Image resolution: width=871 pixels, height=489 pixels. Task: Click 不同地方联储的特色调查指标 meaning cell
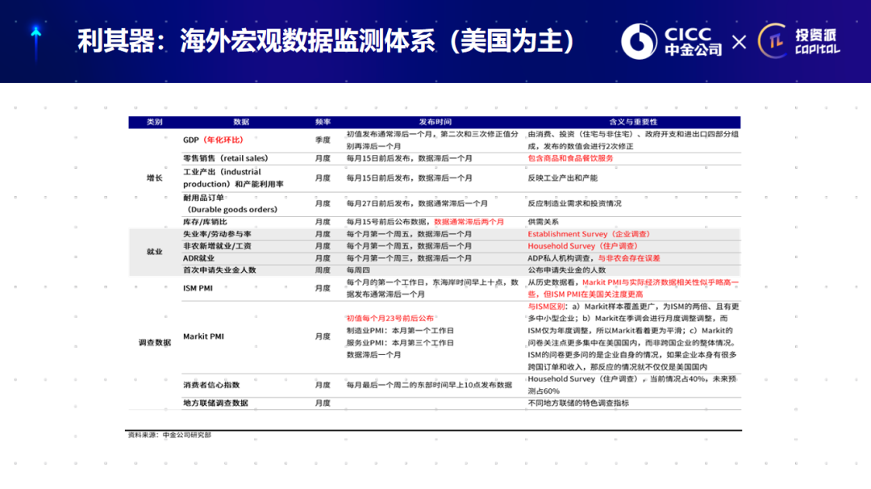tap(578, 403)
